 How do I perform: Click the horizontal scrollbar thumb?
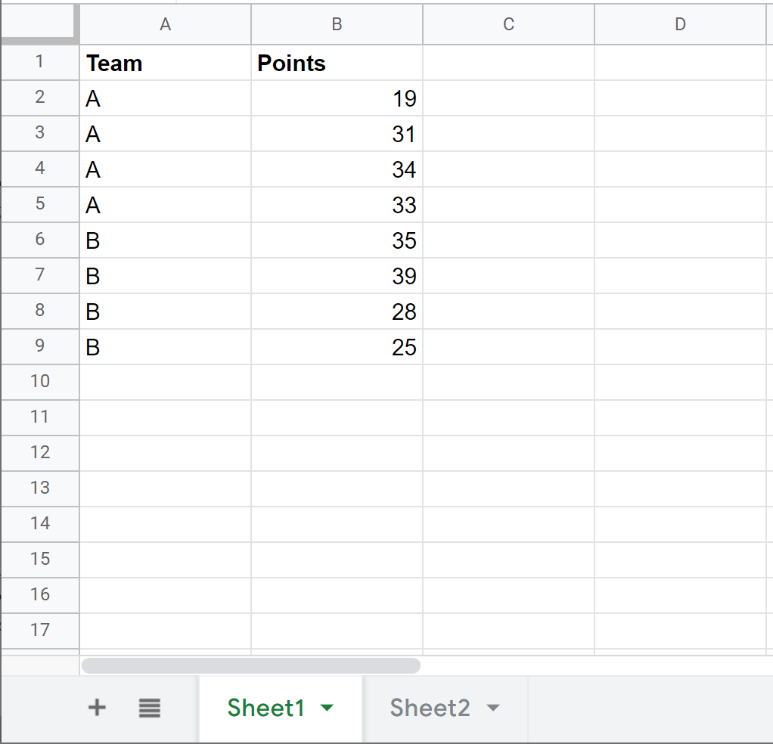(x=250, y=665)
